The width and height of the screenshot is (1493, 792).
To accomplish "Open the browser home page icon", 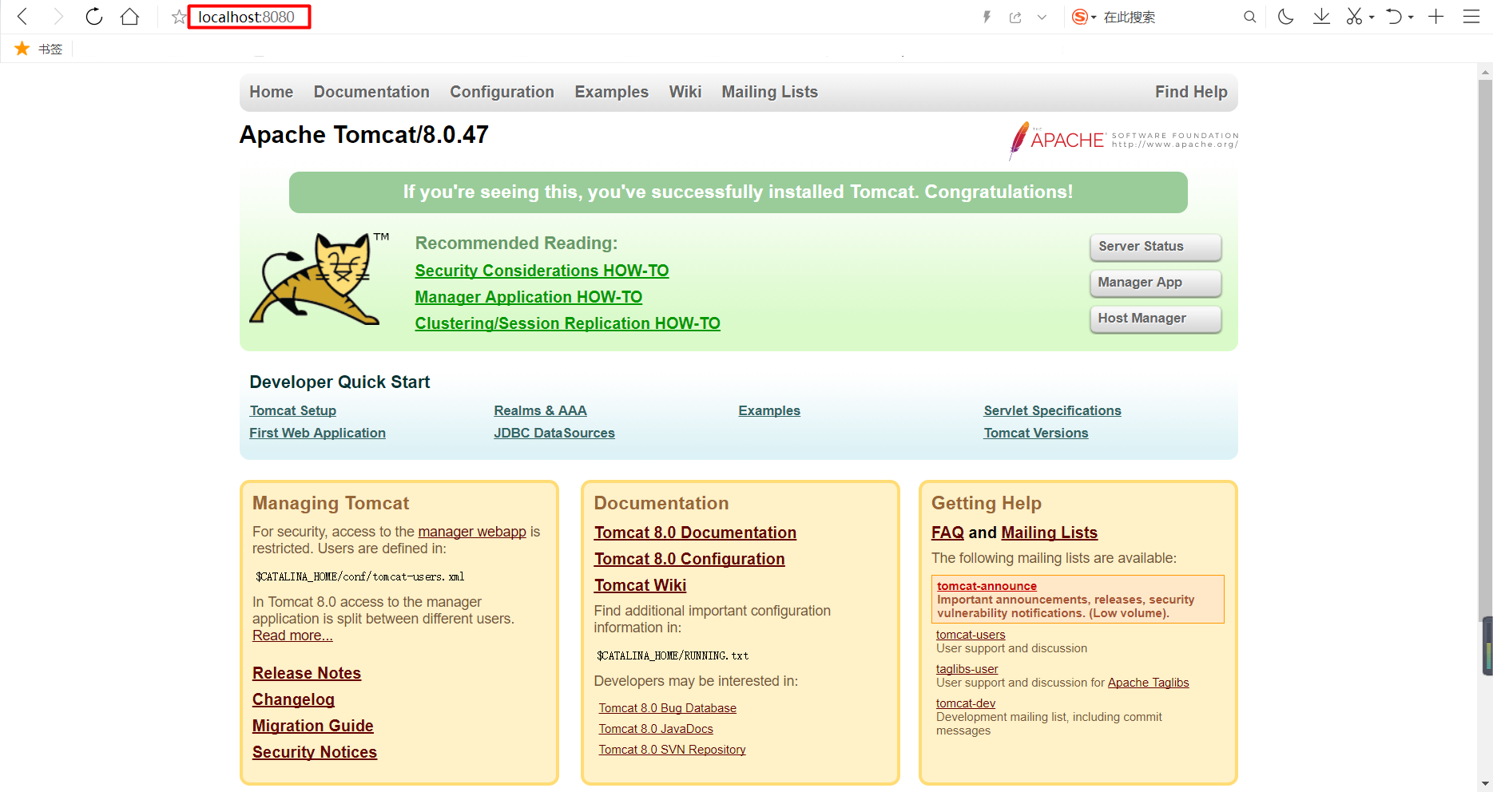I will [x=129, y=17].
